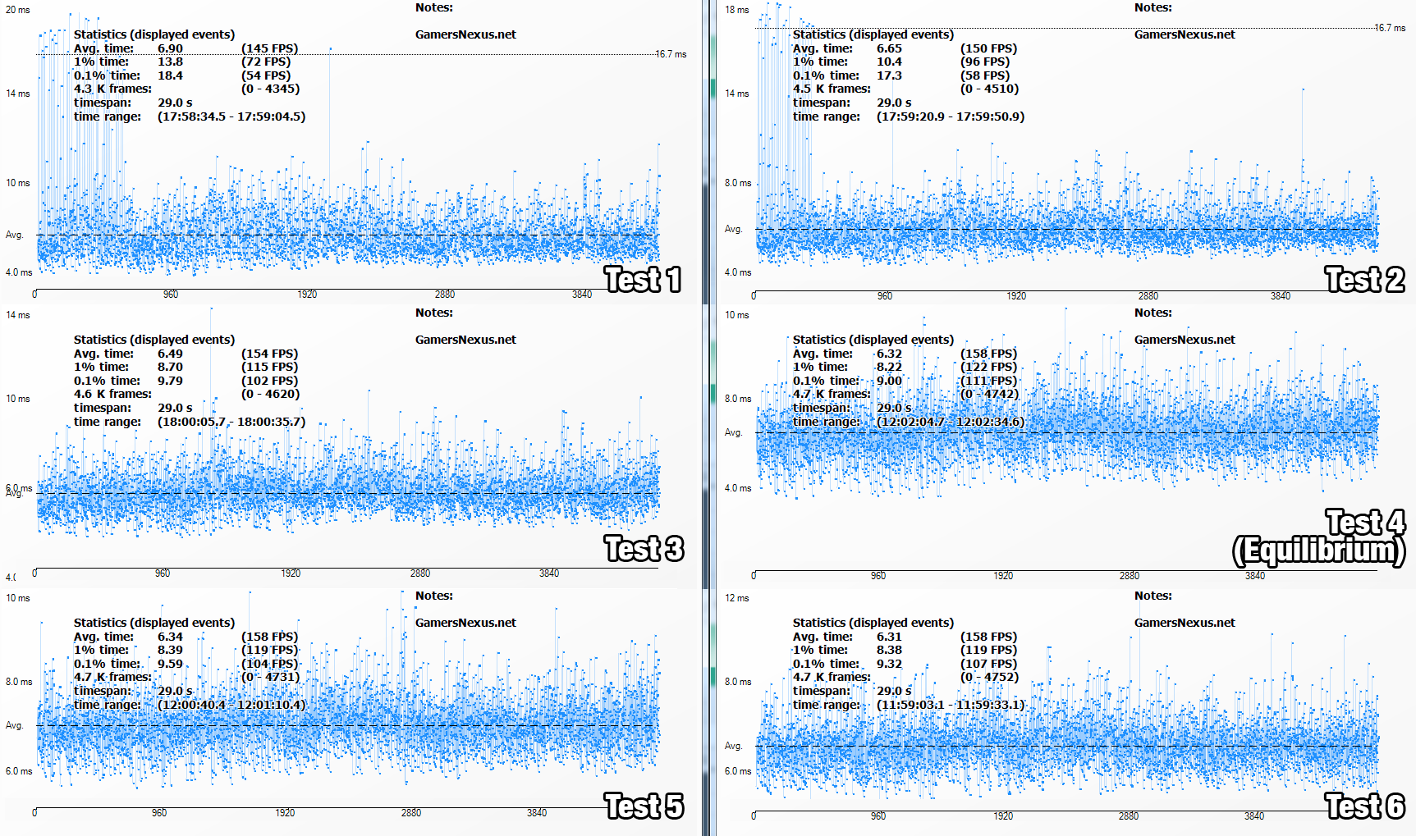
Task: Click the Avg. axis label in Test 5
Action: 14,725
